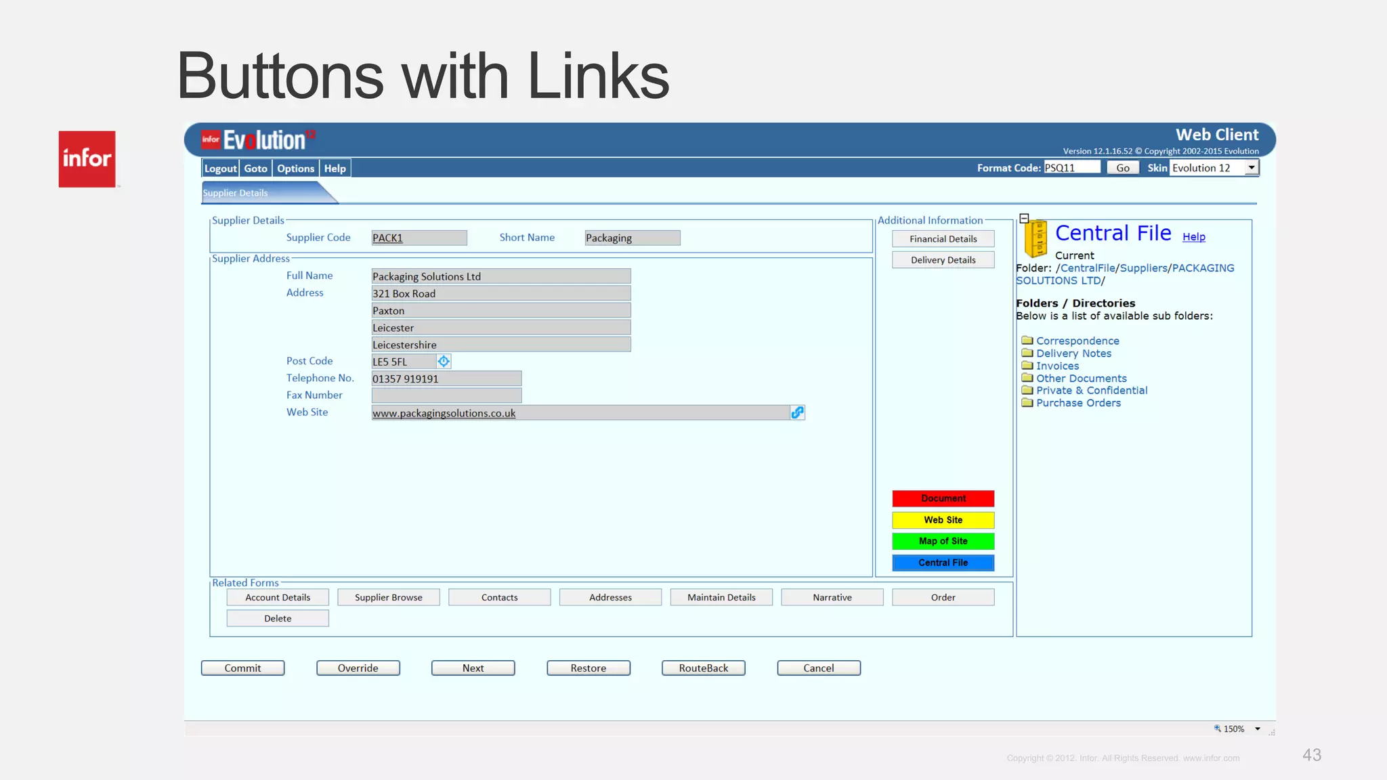Click the red Document button
This screenshot has width=1387, height=780.
(943, 498)
